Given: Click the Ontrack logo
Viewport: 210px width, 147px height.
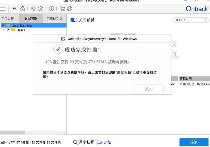Looking at the screenshot, I should pos(197,9).
